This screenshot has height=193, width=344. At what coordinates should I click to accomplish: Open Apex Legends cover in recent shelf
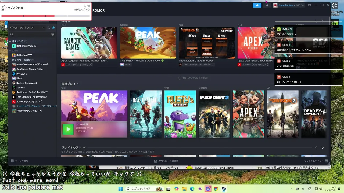[x=249, y=114]
